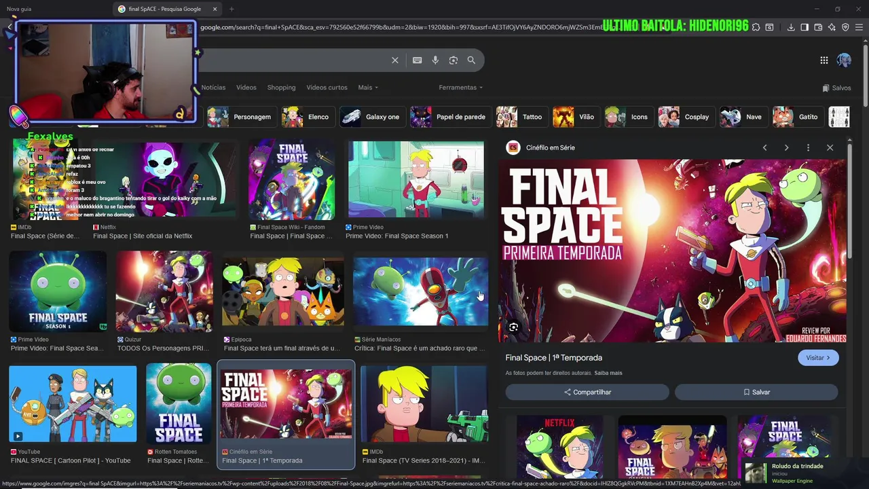Viewport: 869px width, 489px height.
Task: Toggle the browser sidebar panel icon
Action: click(805, 27)
